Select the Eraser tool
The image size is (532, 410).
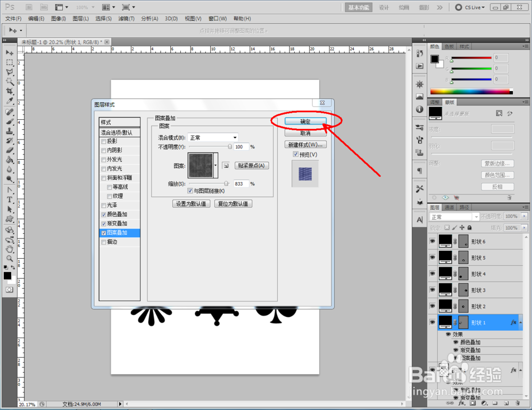pos(10,150)
